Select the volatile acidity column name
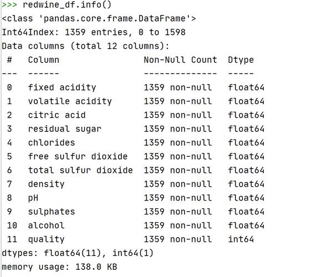 (70, 101)
